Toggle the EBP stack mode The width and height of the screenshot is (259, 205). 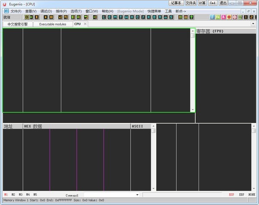[x=241, y=195]
